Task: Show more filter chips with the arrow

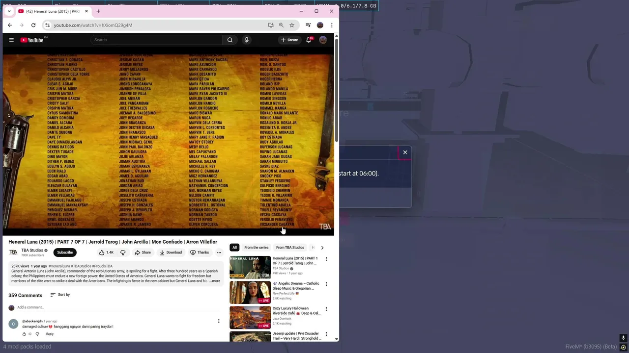Action: 322,248
